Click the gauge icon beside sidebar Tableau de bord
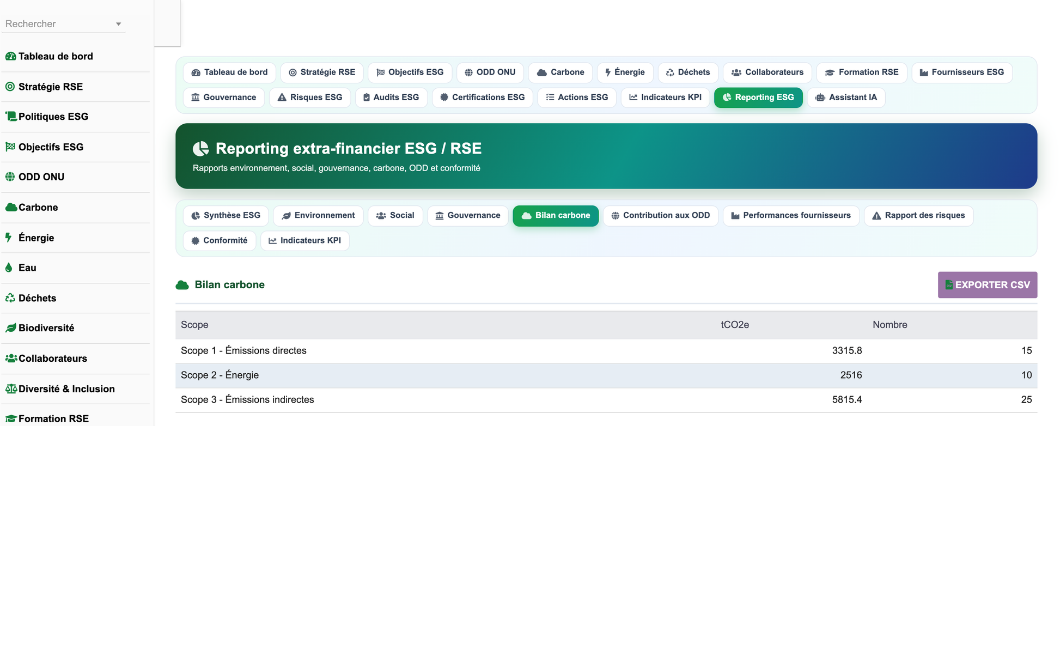The image size is (1060, 656). click(x=10, y=56)
